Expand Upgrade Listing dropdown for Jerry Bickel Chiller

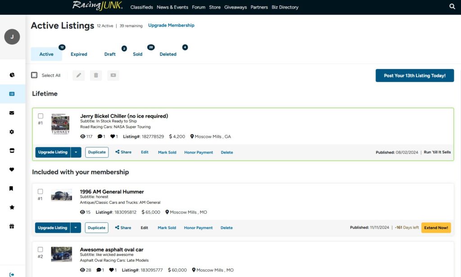coord(76,152)
